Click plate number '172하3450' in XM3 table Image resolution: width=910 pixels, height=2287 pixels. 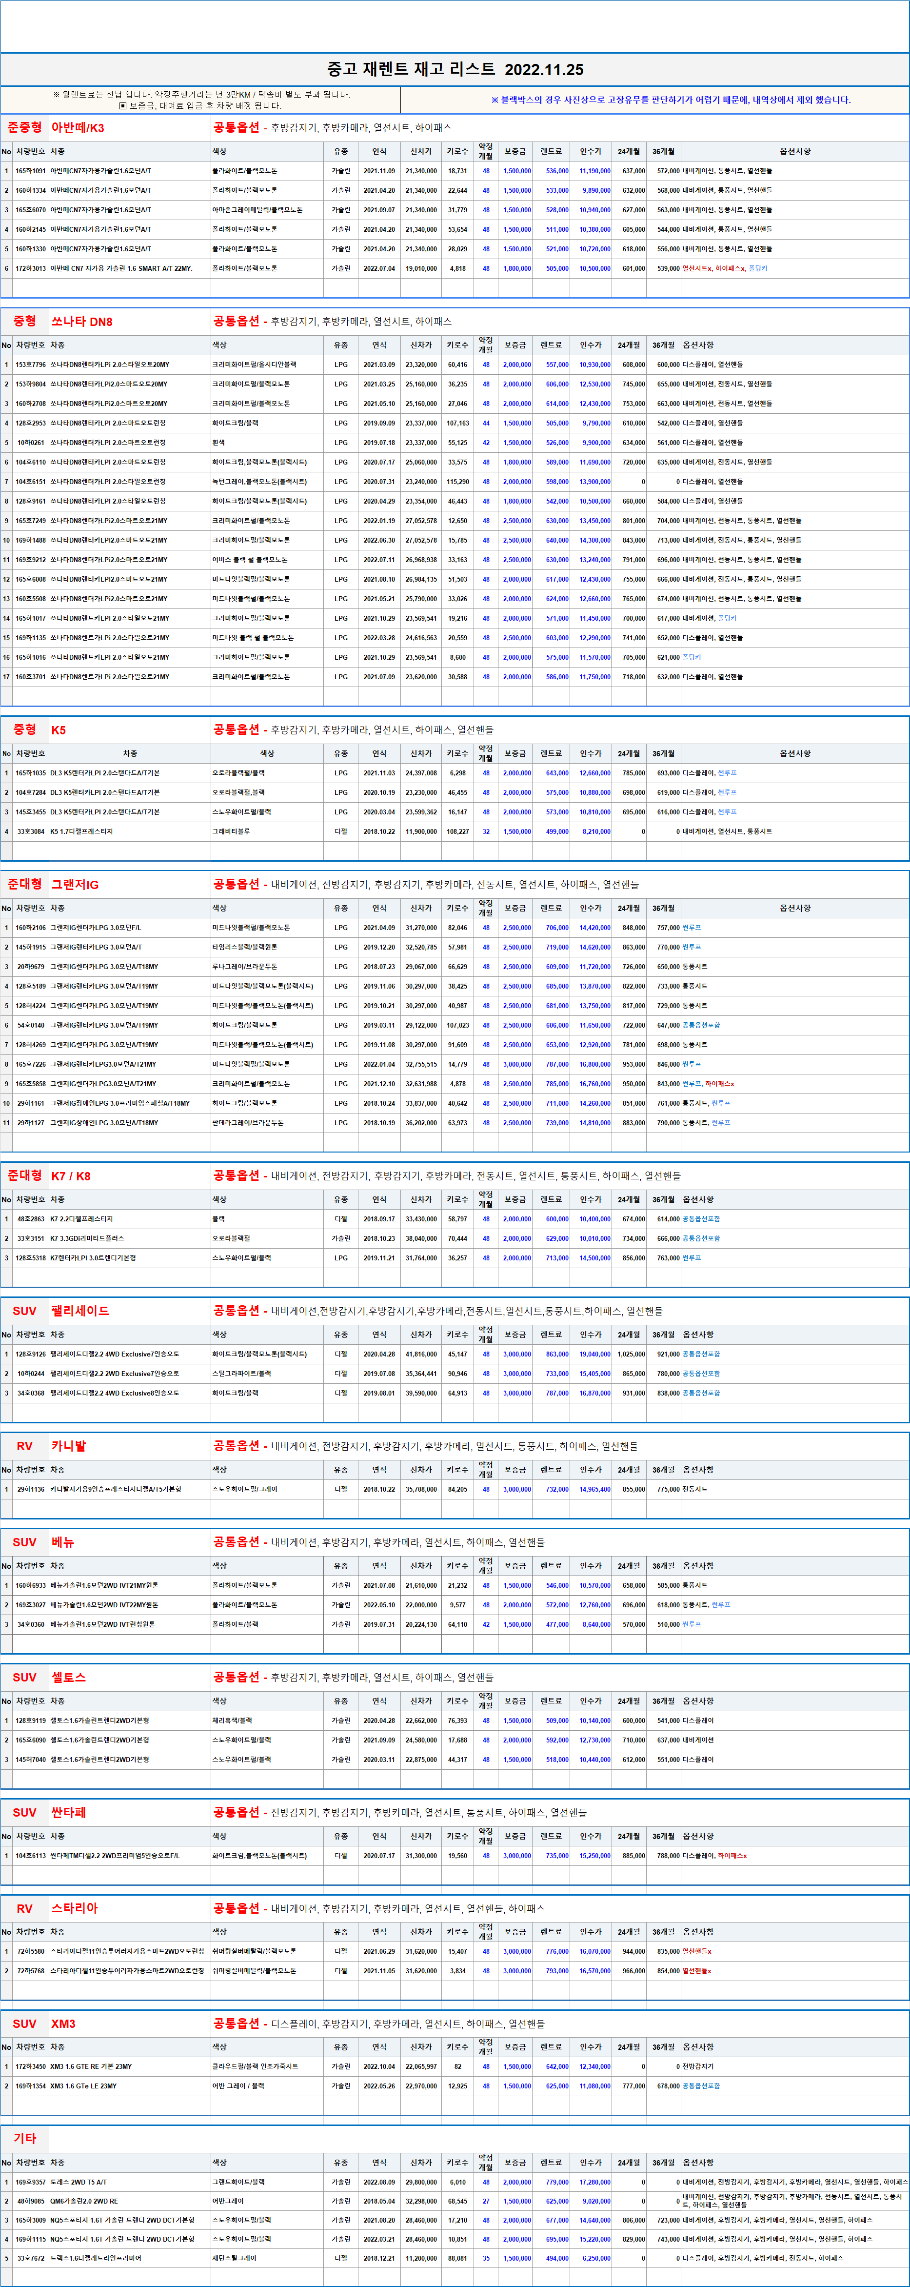[31, 2067]
